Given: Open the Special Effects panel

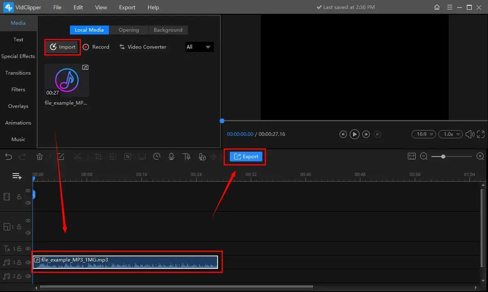Looking at the screenshot, I should 18,56.
